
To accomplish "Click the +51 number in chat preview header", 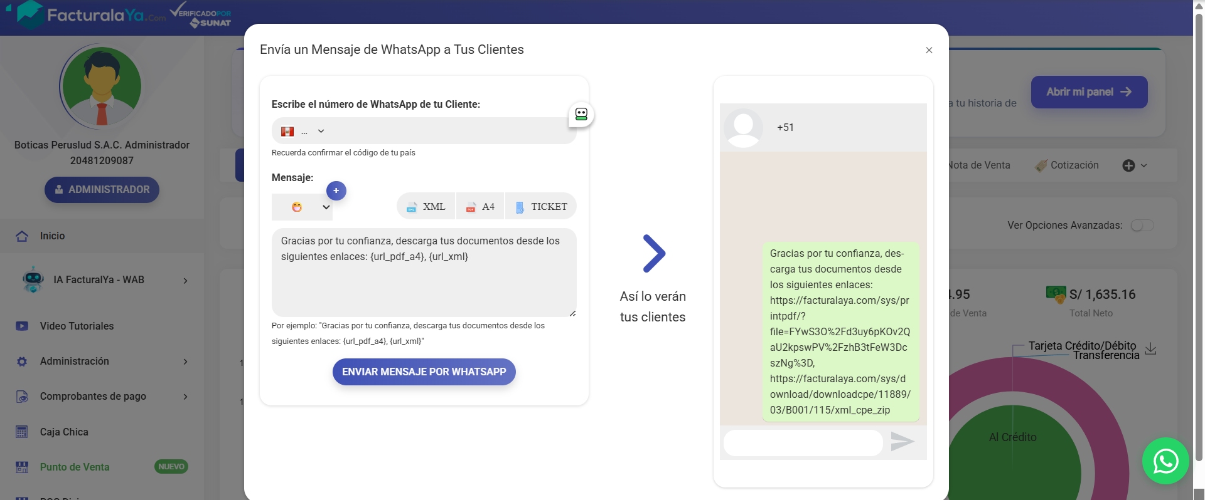I will coord(785,127).
